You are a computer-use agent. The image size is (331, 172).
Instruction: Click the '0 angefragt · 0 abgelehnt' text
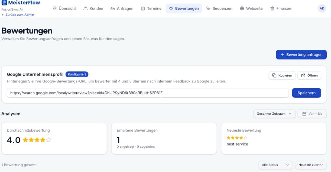(x=136, y=147)
